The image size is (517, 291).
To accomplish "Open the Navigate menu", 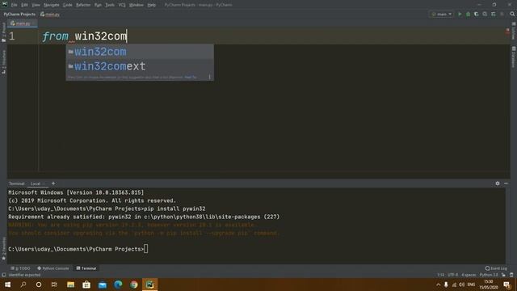I will (52, 5).
